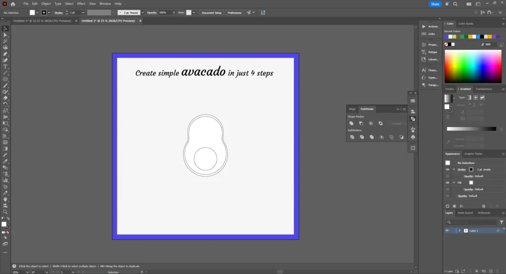Click the Minus Front shape mode icon
The height and width of the screenshot is (274, 506).
click(x=361, y=123)
